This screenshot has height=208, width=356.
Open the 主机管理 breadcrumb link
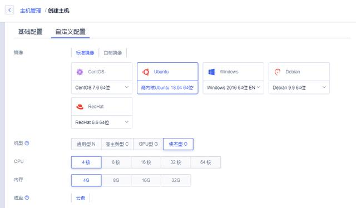[31, 11]
